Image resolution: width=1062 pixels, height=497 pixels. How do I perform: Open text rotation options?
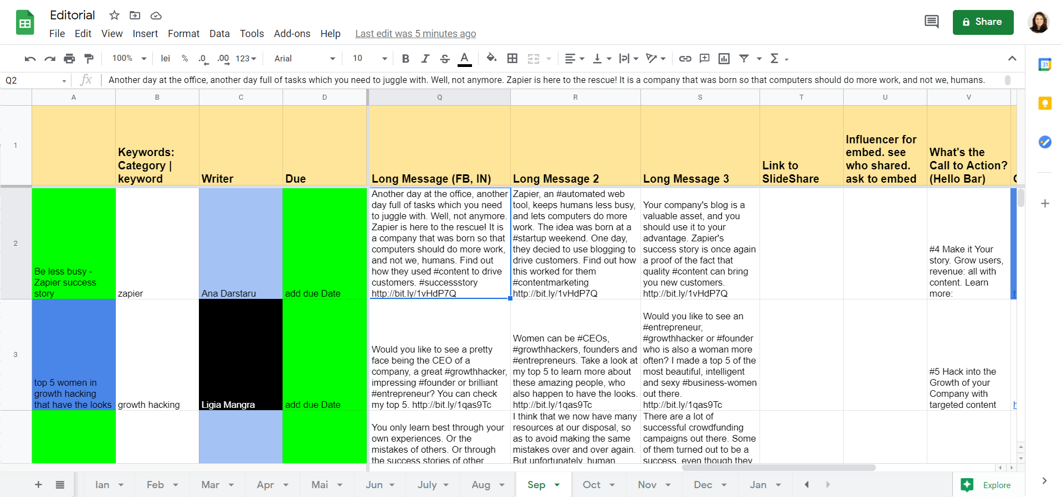(x=656, y=59)
